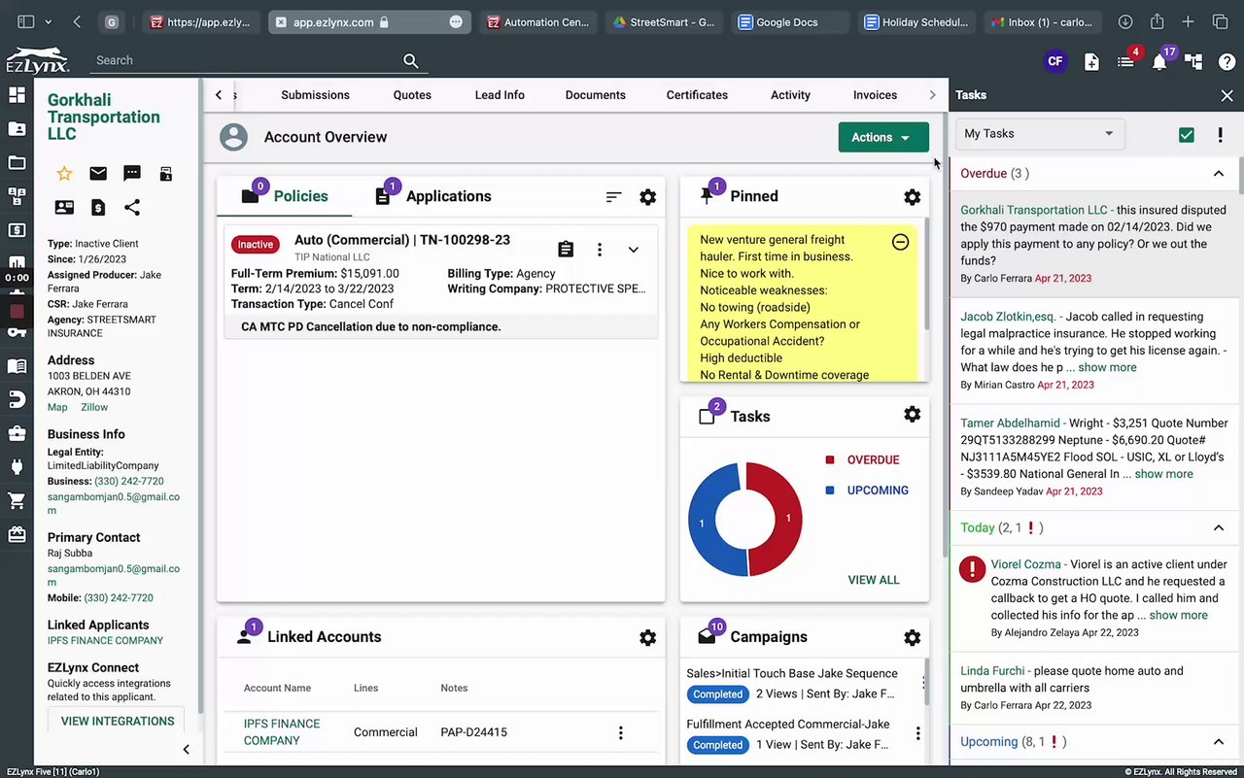Switch to the Google Docs browser tab
Image resolution: width=1244 pixels, height=778 pixels.
pyautogui.click(x=788, y=22)
